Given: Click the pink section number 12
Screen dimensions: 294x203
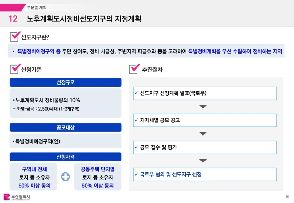Looking at the screenshot, I should 13,19.
